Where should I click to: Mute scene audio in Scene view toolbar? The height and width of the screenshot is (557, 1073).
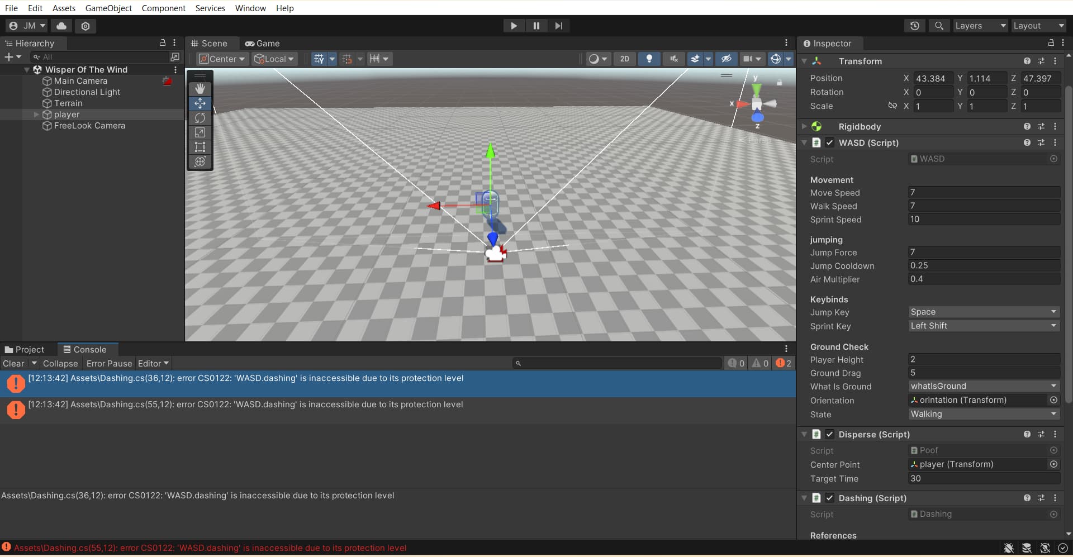point(673,59)
